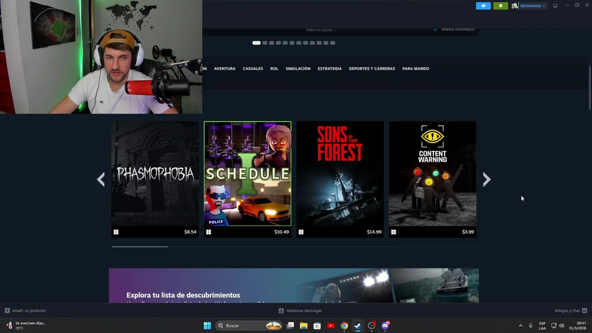Click the $14.99 Sons of the Forest price
The image size is (592, 333).
click(374, 232)
